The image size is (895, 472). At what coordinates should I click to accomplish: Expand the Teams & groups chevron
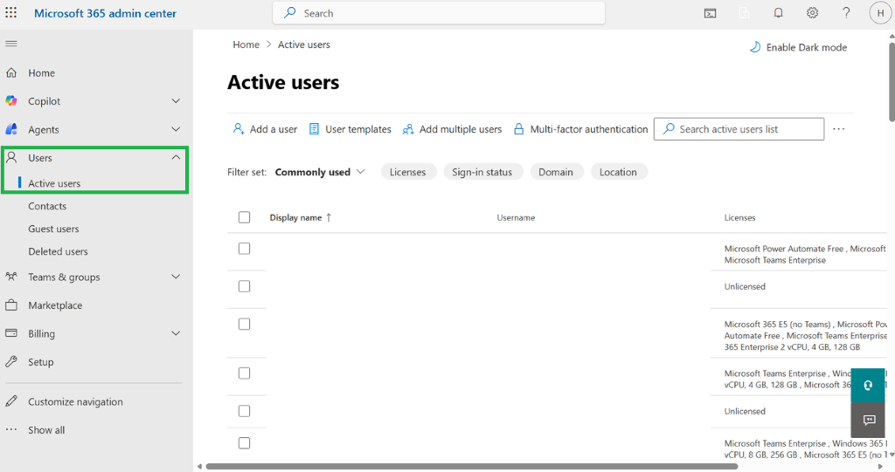click(x=176, y=277)
